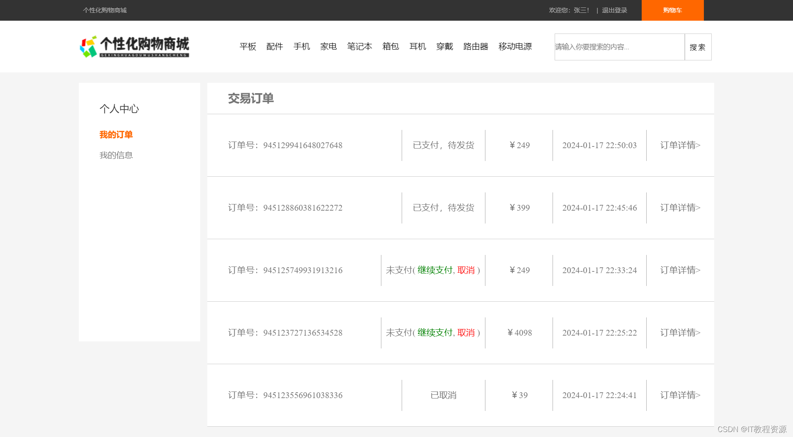Click timestamp 2024-01-17 22:50:03
793x437 pixels.
599,145
